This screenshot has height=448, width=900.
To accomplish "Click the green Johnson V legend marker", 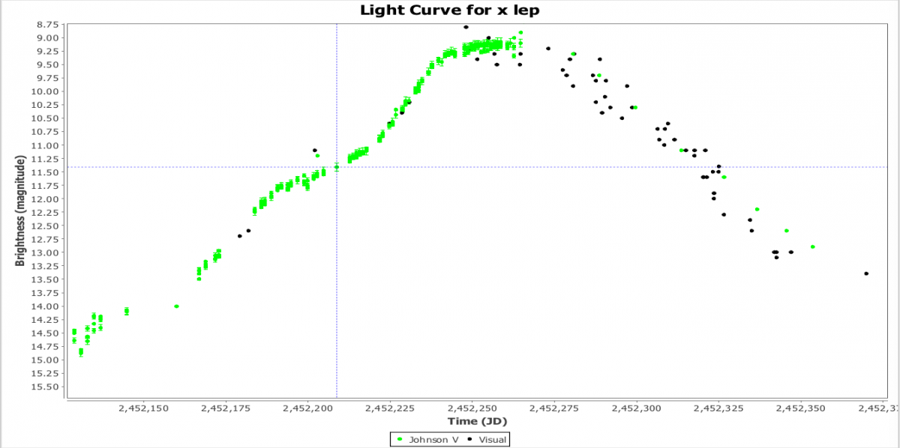I will click(400, 440).
